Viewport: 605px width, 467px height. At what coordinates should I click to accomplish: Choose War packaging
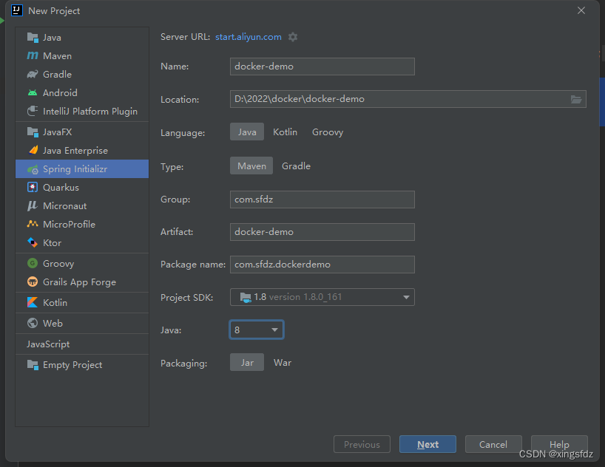click(x=283, y=363)
